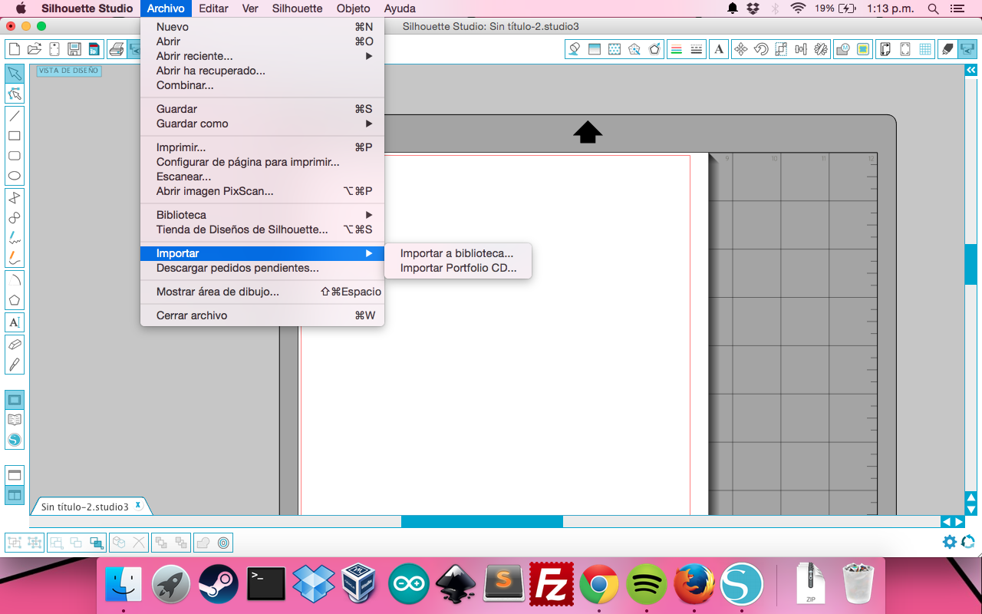Click the floppy Save icon
The image size is (982, 614).
coord(74,49)
